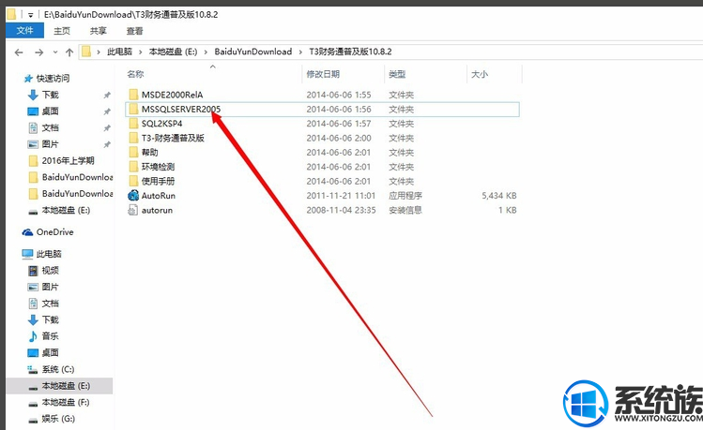Open pinned 图片 under quick access
Viewport: 703px width, 430px height.
pyautogui.click(x=51, y=144)
